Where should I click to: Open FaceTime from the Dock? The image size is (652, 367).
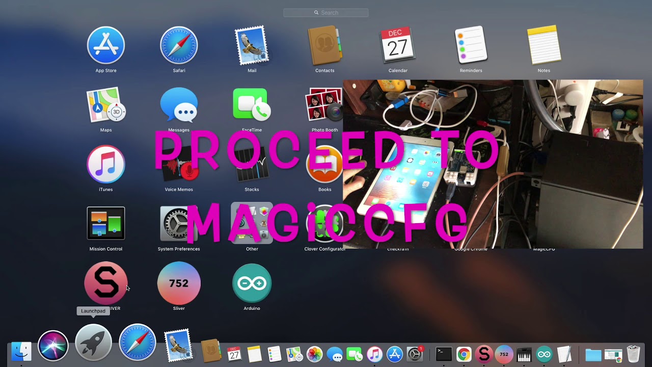[354, 354]
